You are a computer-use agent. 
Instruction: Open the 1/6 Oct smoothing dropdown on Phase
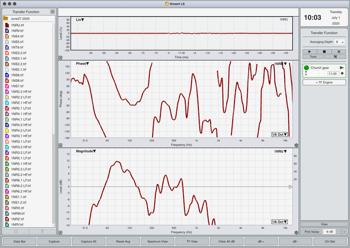point(280,135)
